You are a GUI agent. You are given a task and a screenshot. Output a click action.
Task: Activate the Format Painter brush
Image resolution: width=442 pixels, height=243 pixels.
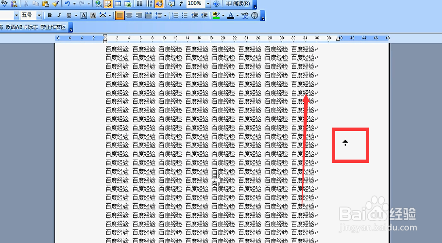[x=55, y=3]
